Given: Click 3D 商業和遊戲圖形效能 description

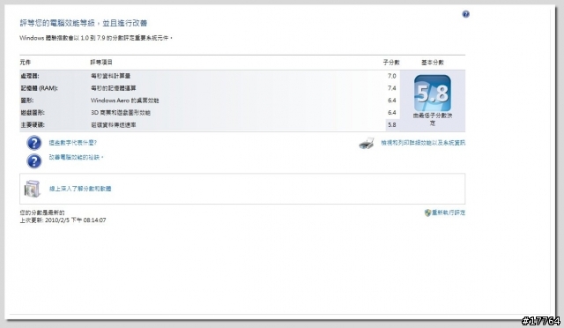Looking at the screenshot, I should click(x=121, y=113).
